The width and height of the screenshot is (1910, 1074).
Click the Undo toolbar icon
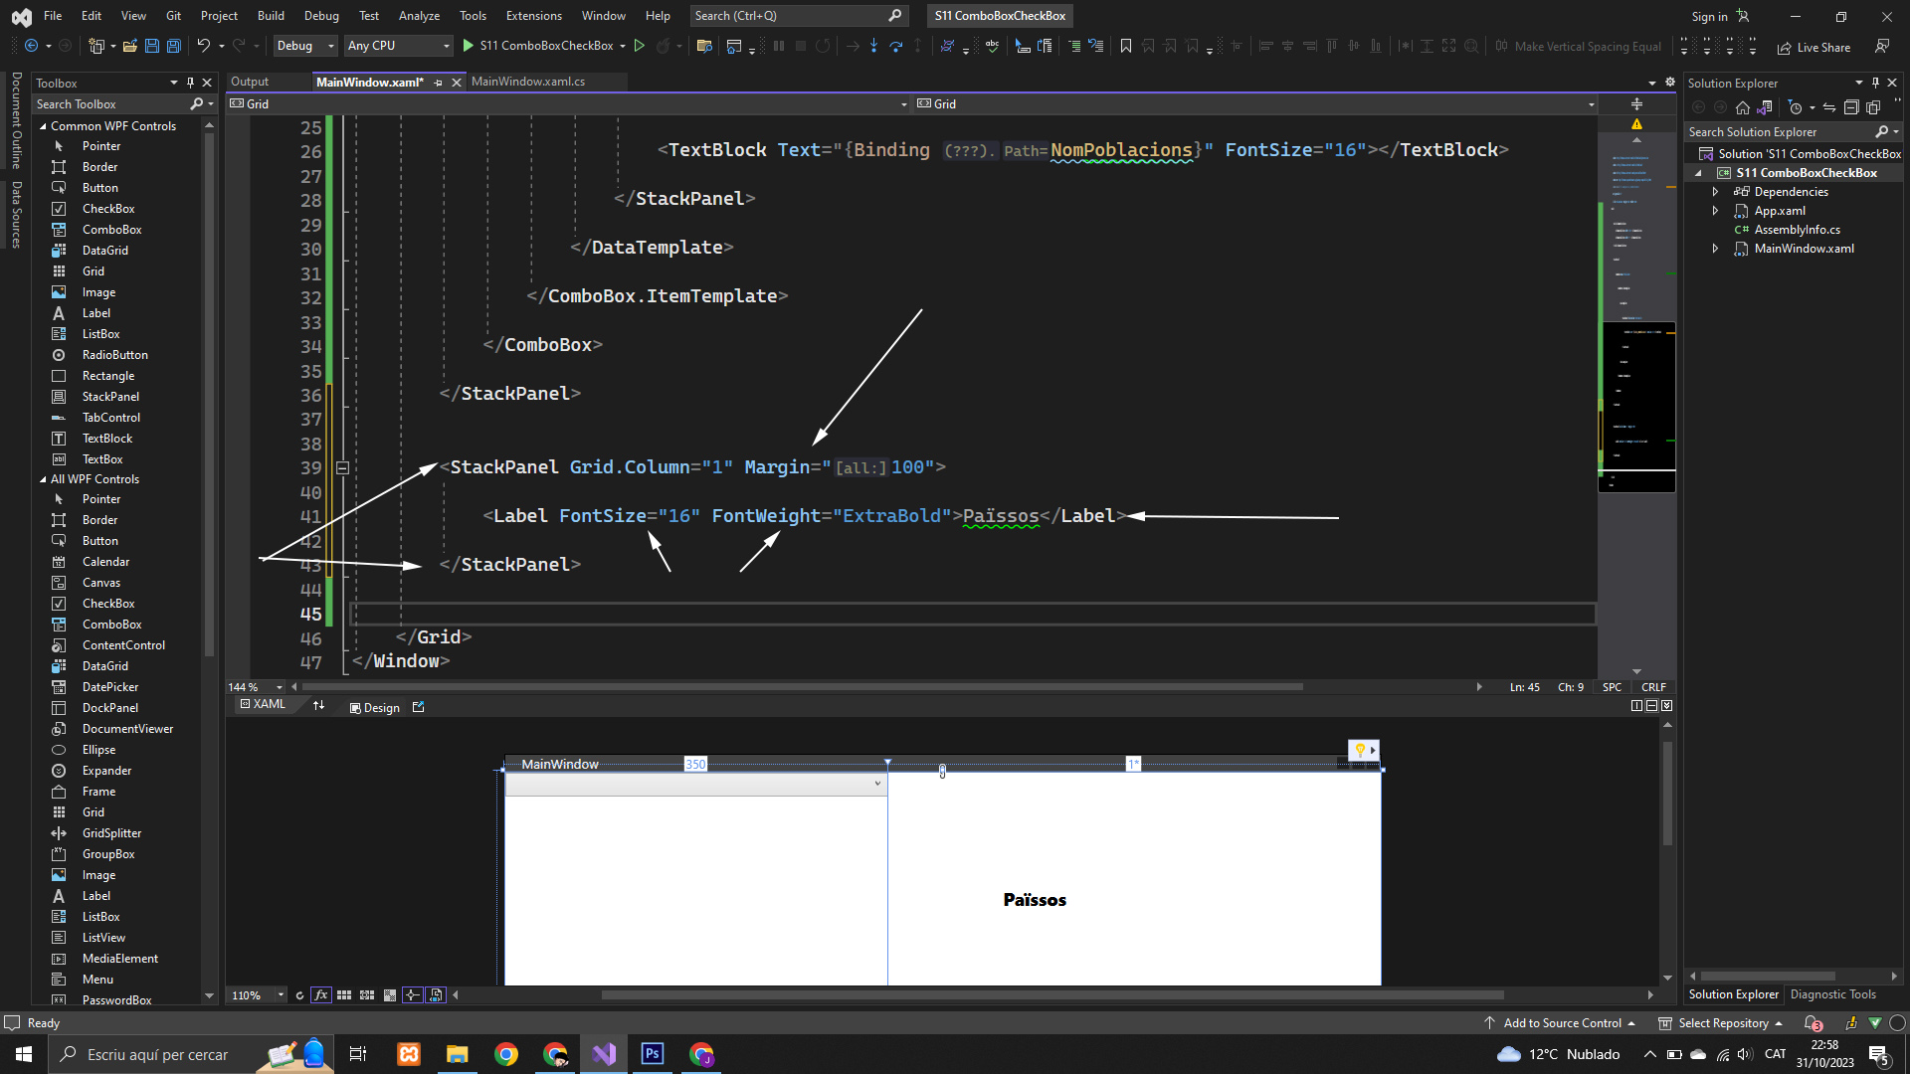tap(203, 46)
